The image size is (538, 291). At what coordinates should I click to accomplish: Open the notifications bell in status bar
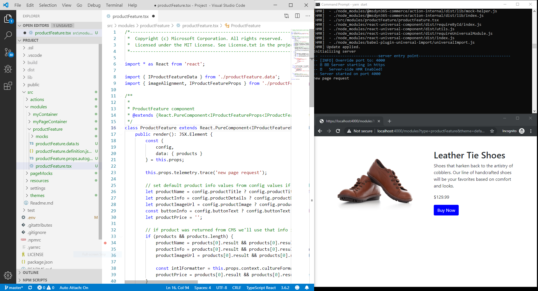pyautogui.click(x=307, y=288)
